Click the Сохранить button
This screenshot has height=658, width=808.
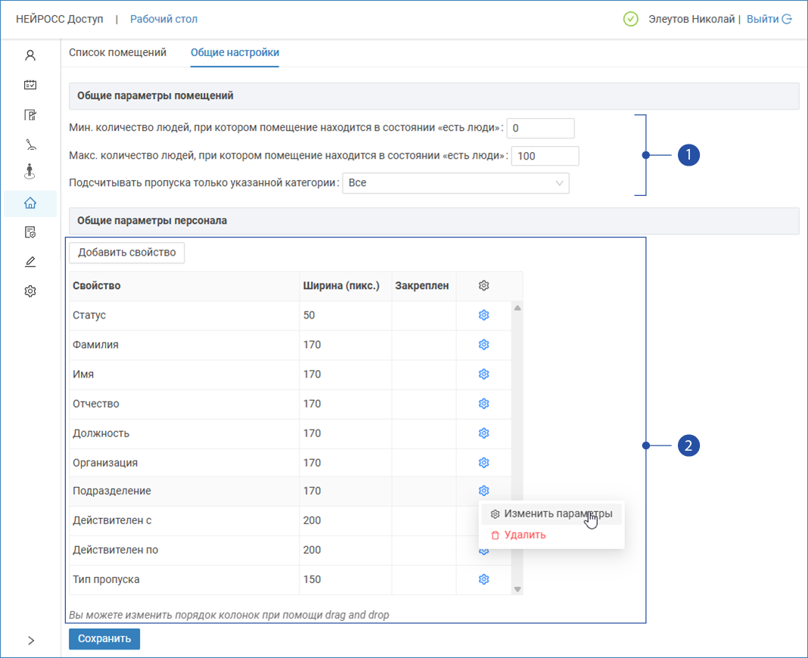point(104,638)
